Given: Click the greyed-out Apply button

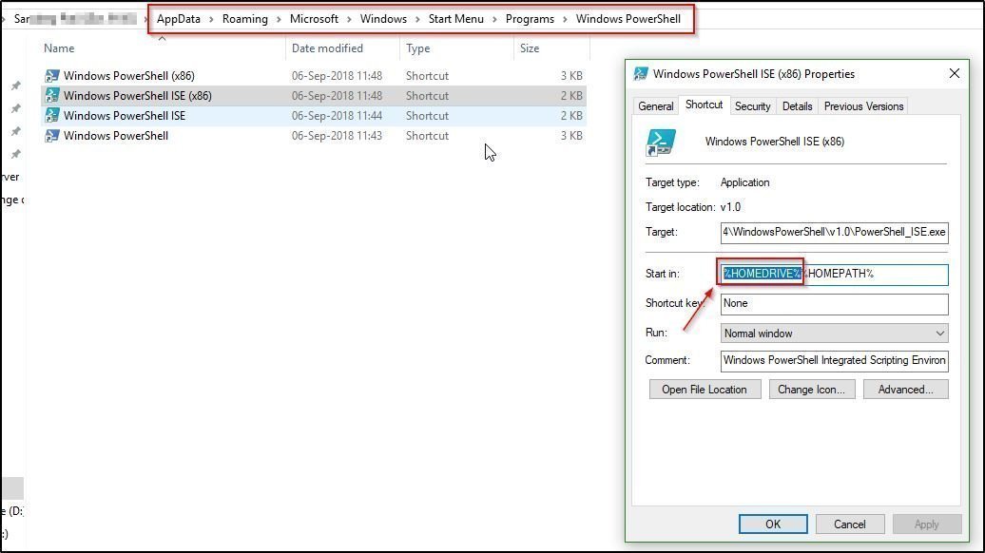Looking at the screenshot, I should 927,524.
